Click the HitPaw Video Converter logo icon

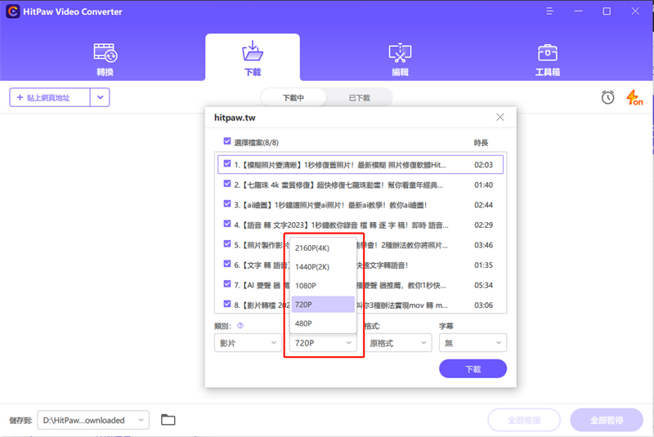click(12, 11)
